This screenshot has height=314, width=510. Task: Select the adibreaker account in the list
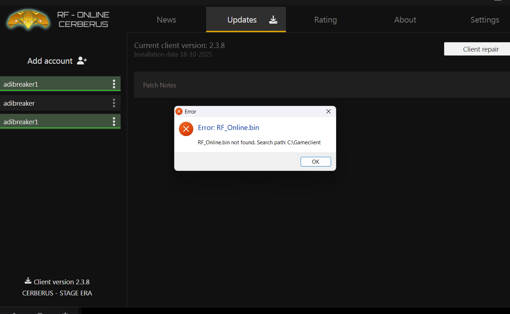(54, 103)
